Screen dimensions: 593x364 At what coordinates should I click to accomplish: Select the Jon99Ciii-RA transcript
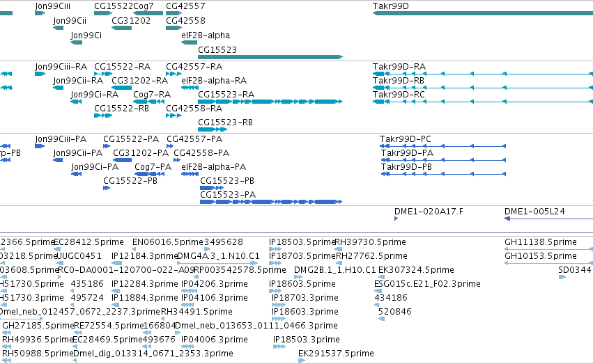click(x=40, y=74)
